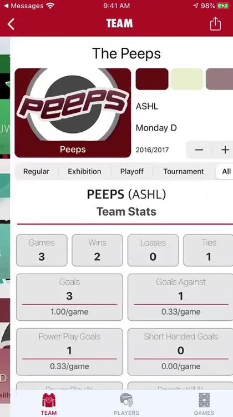This screenshot has width=233, height=417.
Task: Return to Messages via status bar
Action: (x=23, y=6)
